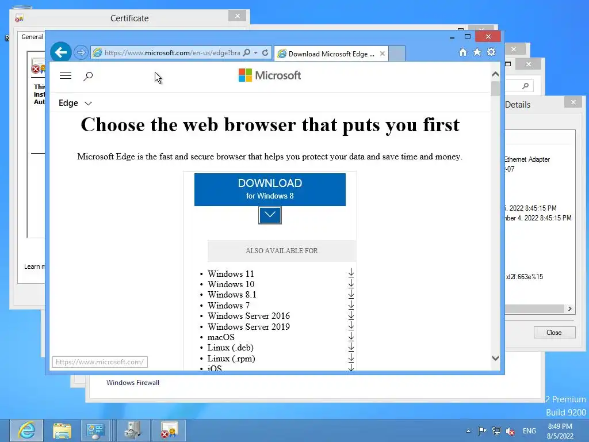Open IE Tools gear menu
589x442 pixels.
[491, 52]
